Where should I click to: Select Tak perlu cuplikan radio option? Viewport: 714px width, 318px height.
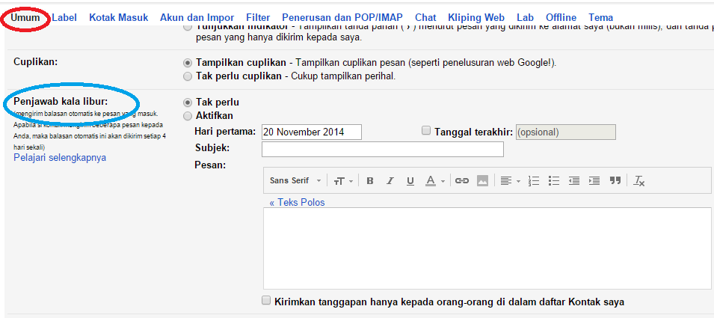tap(187, 76)
